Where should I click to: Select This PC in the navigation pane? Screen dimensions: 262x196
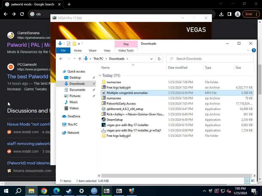(x=72, y=125)
